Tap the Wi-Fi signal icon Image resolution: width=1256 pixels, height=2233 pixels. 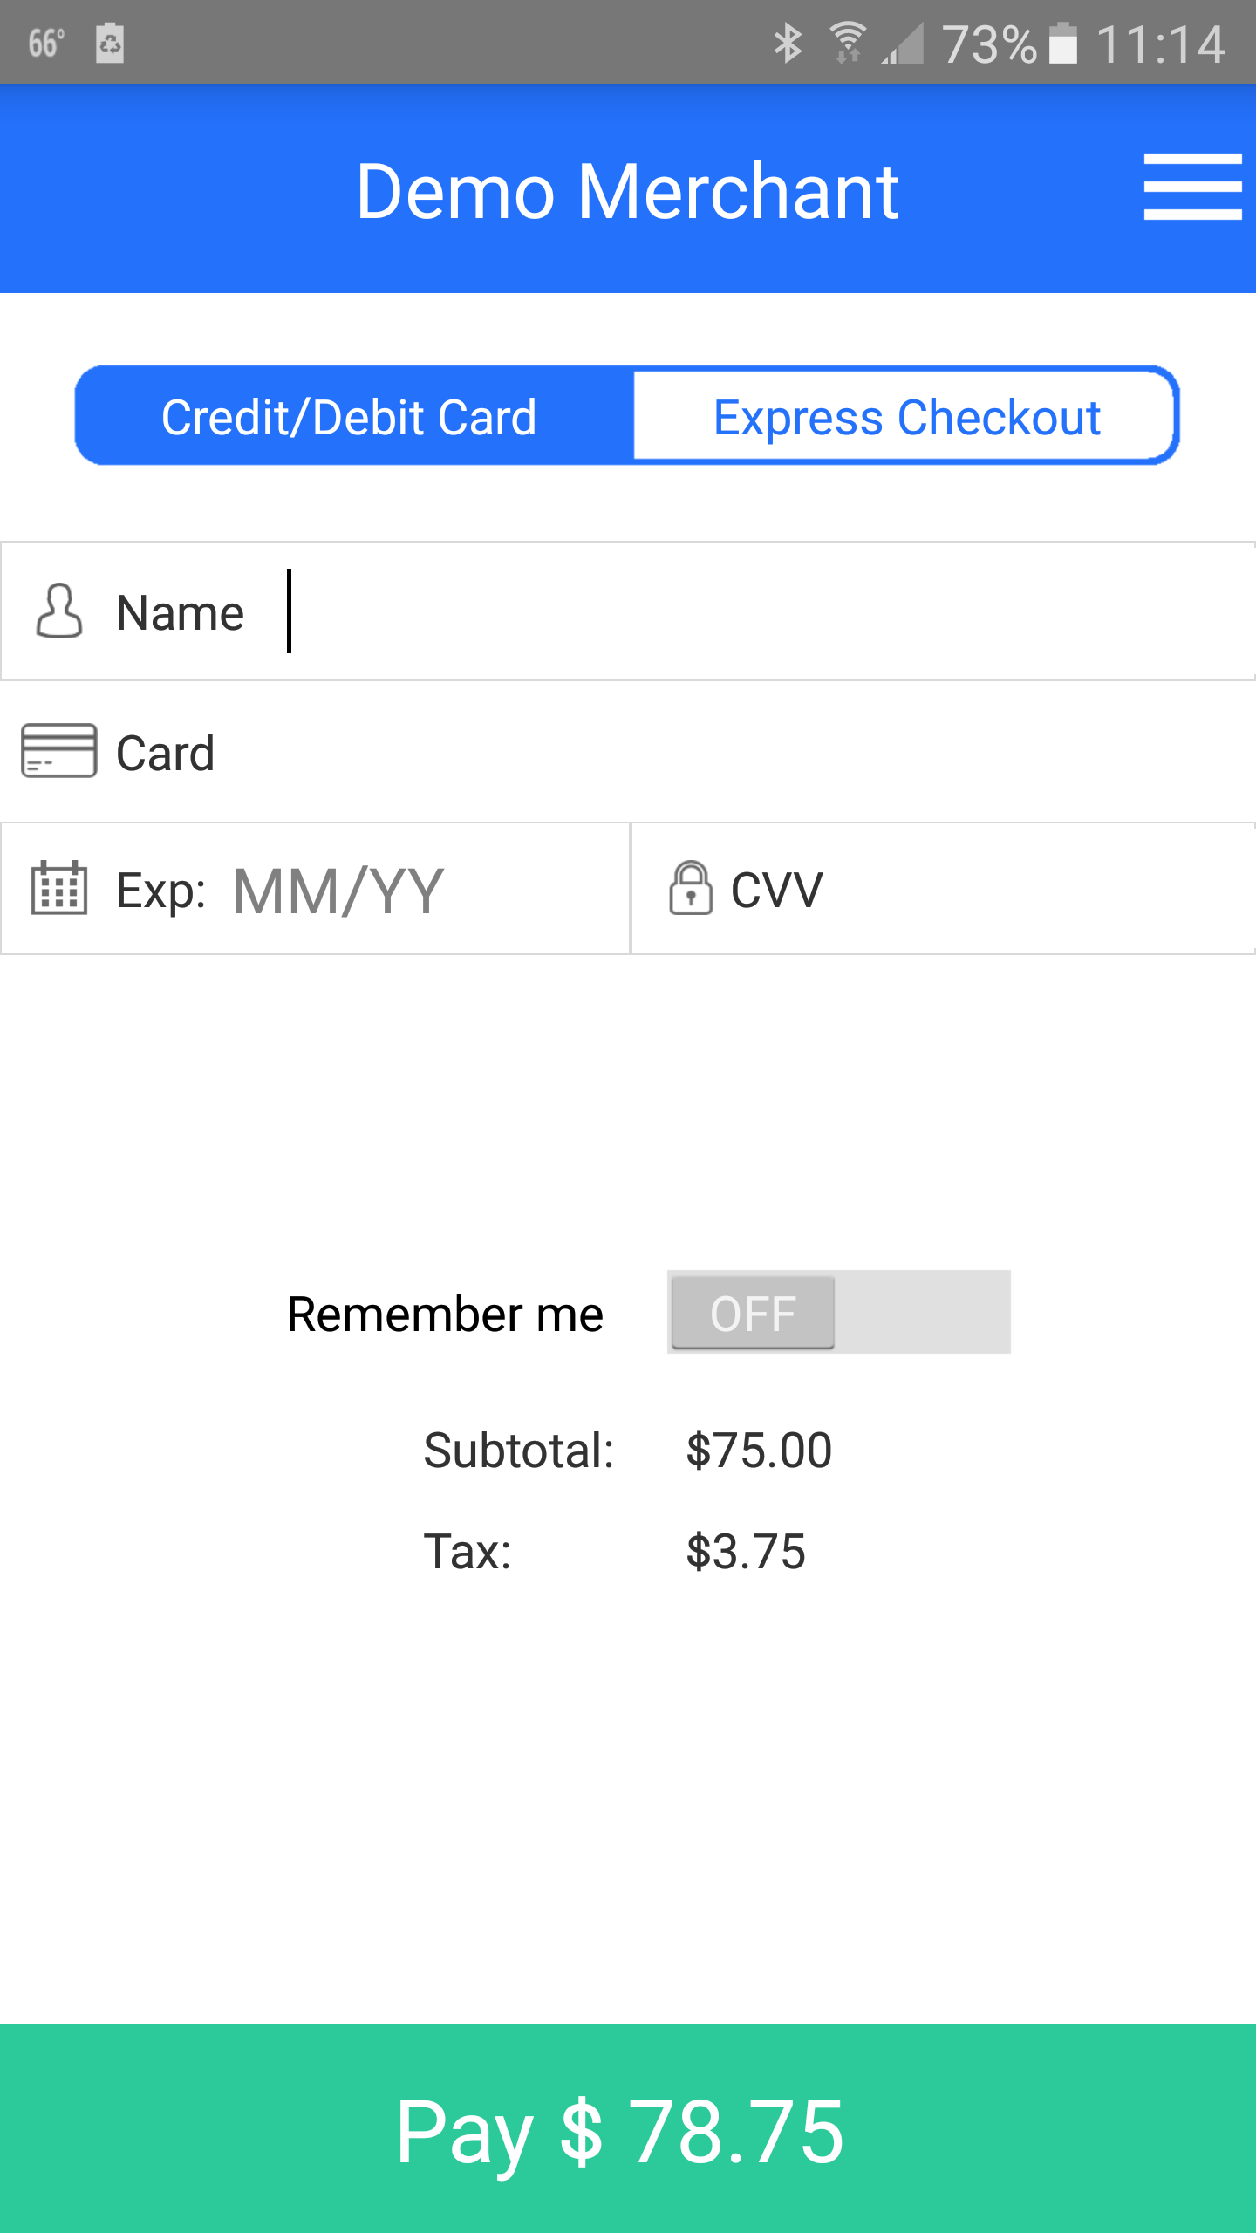(846, 44)
